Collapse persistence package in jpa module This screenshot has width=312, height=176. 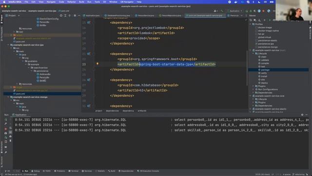[x=31, y=71]
